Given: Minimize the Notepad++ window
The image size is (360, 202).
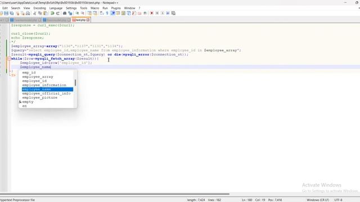Looking at the screenshot, I should (x=345, y=2).
